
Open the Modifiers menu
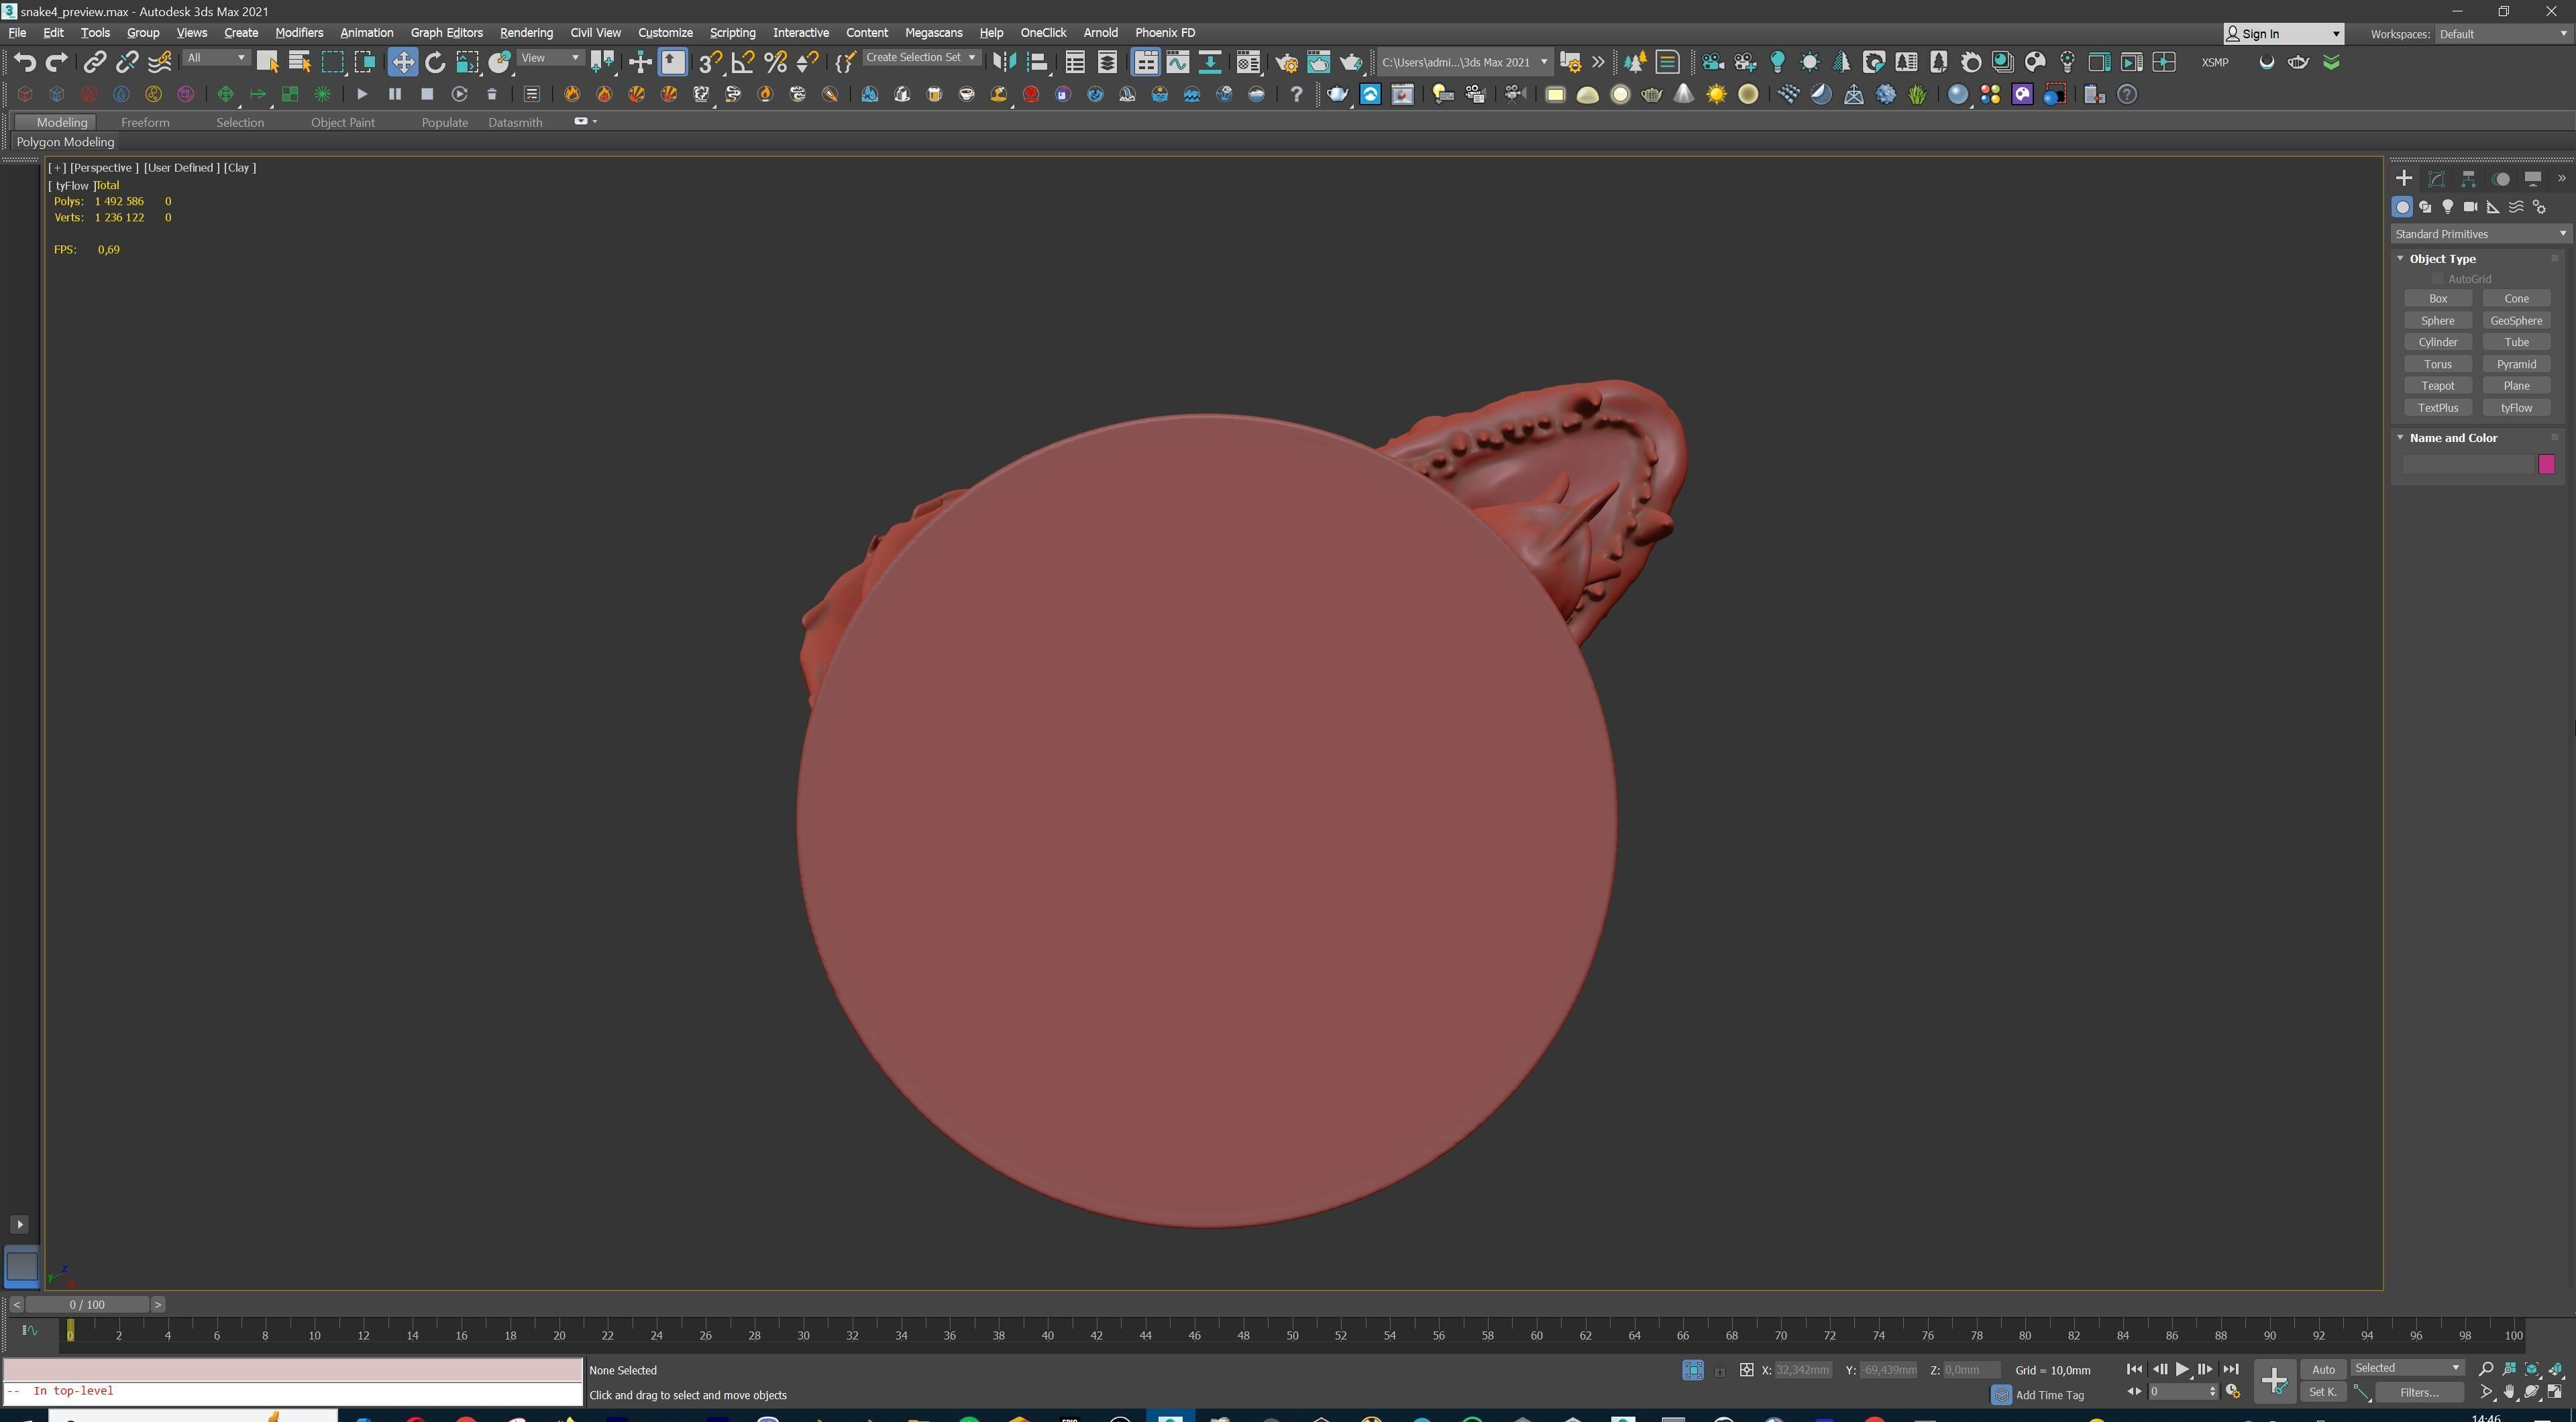pos(299,33)
